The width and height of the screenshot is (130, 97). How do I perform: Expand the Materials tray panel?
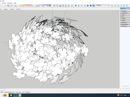tap(125, 11)
